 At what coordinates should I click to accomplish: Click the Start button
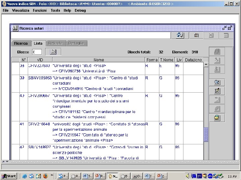(x=9, y=176)
